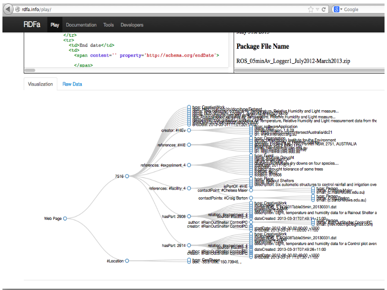The height and width of the screenshot is (290, 387).
Task: Select the Play menu item
Action: click(x=55, y=25)
